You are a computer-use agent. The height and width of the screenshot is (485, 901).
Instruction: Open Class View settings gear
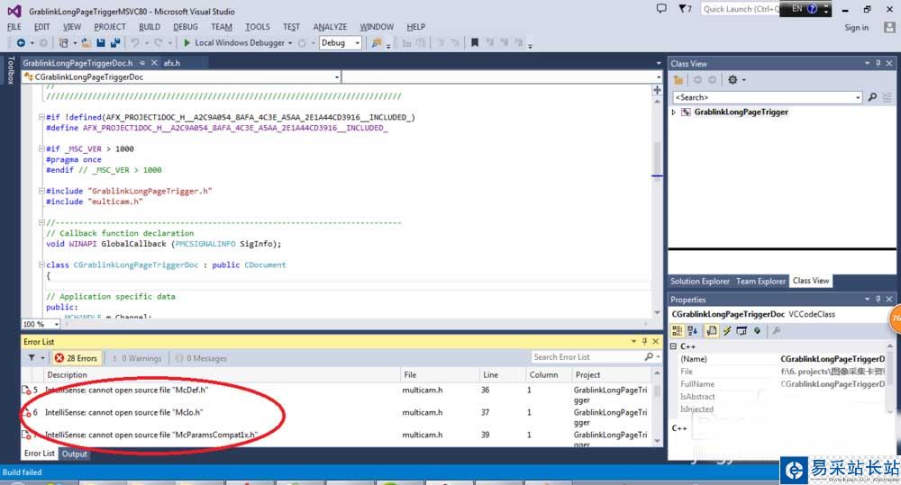[733, 80]
